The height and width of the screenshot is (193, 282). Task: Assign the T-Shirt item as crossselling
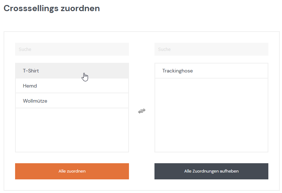[x=72, y=71]
